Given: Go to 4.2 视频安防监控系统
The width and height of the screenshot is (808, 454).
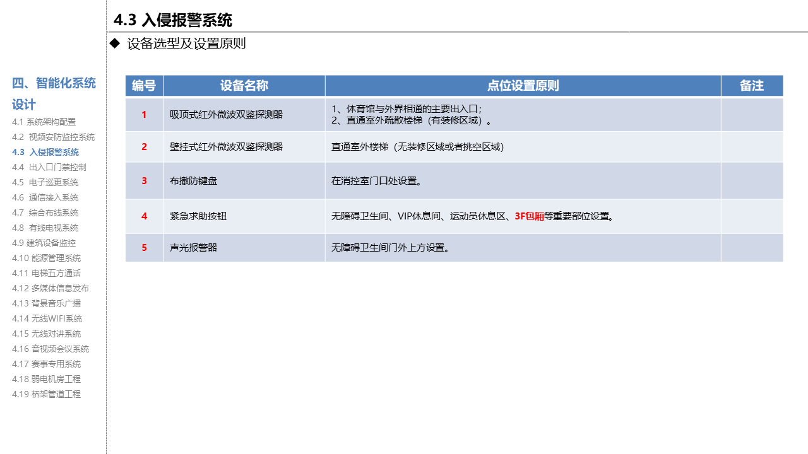Looking at the screenshot, I should pyautogui.click(x=53, y=137).
